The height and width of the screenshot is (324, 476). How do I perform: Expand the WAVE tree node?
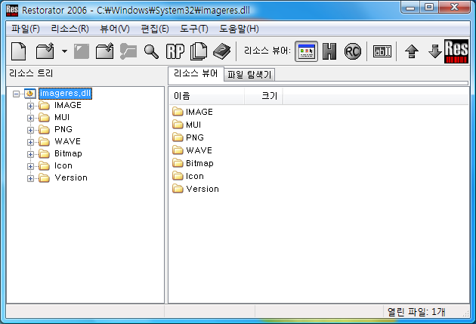30,142
